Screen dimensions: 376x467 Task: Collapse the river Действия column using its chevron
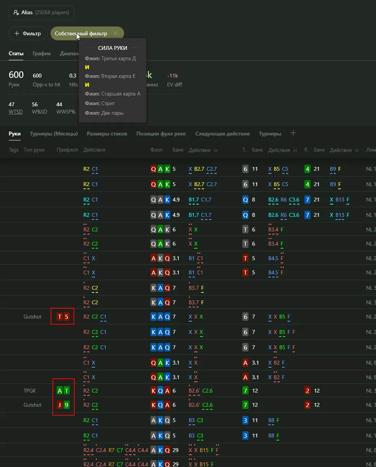(357, 150)
